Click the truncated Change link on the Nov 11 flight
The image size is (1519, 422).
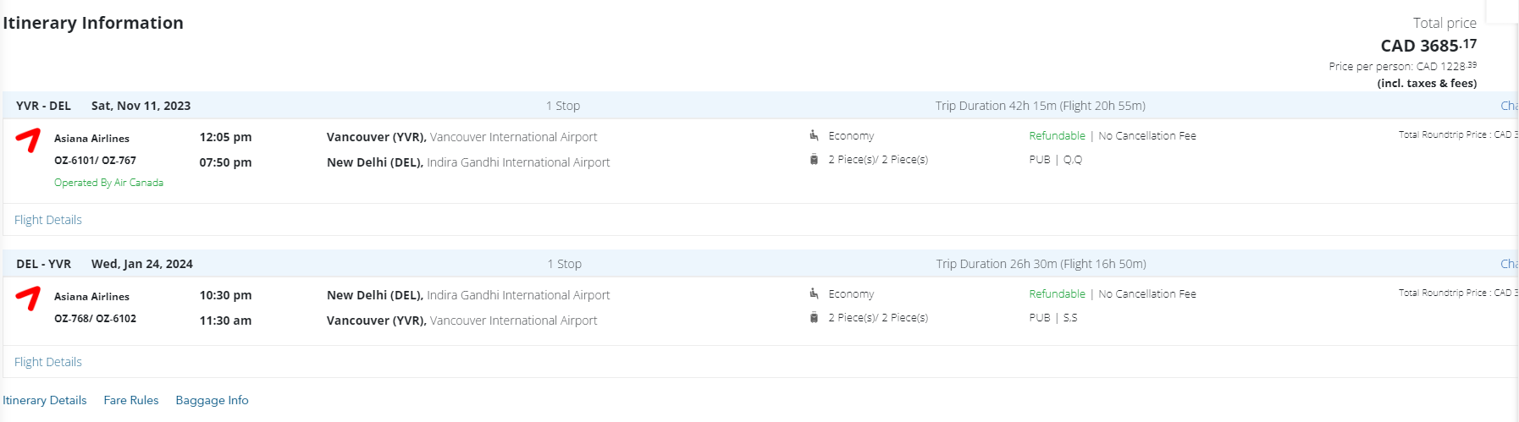pos(1509,106)
